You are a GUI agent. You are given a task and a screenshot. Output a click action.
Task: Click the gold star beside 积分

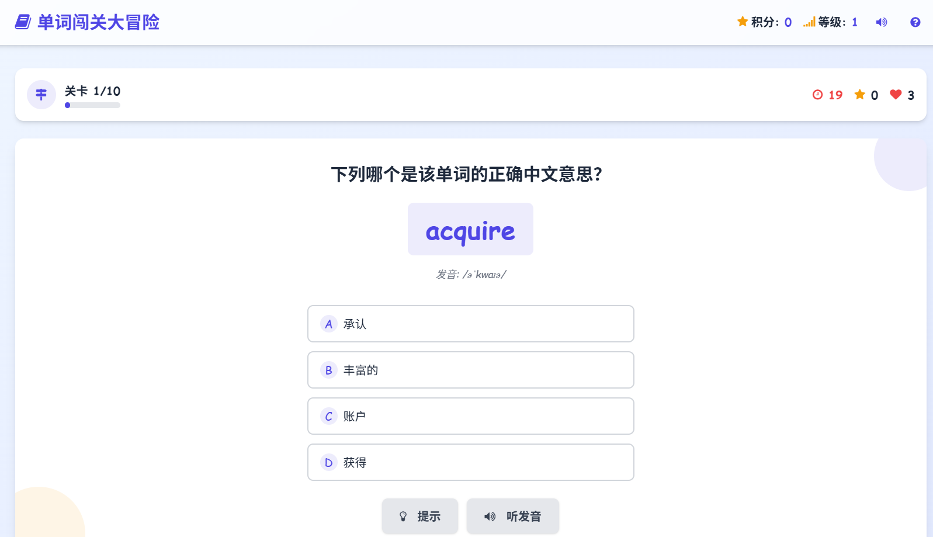pyautogui.click(x=743, y=22)
